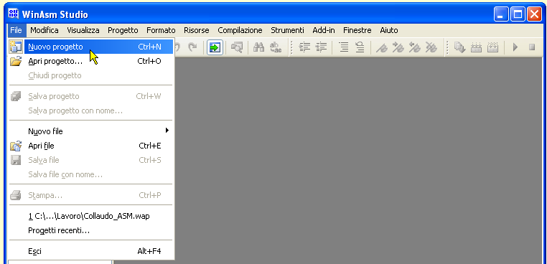Expand the Nuovo file submenu
Screen dimensions: 547x264
pos(91,131)
